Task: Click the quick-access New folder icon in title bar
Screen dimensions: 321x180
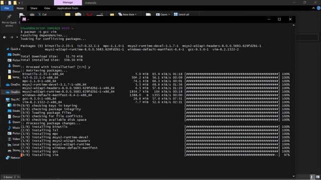Action: 15,3
